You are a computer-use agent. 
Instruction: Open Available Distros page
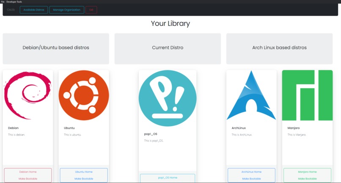34,10
